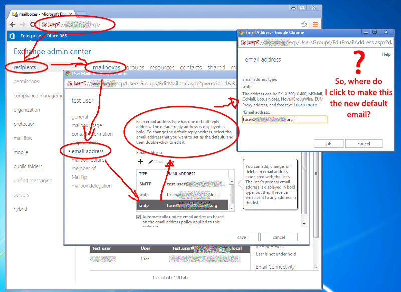Open mailbox features in User Mailbox dialog
401x292 pixels.
[x=89, y=160]
